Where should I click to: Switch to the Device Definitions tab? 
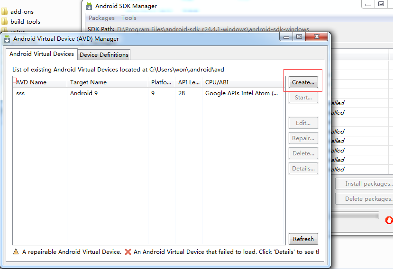104,54
